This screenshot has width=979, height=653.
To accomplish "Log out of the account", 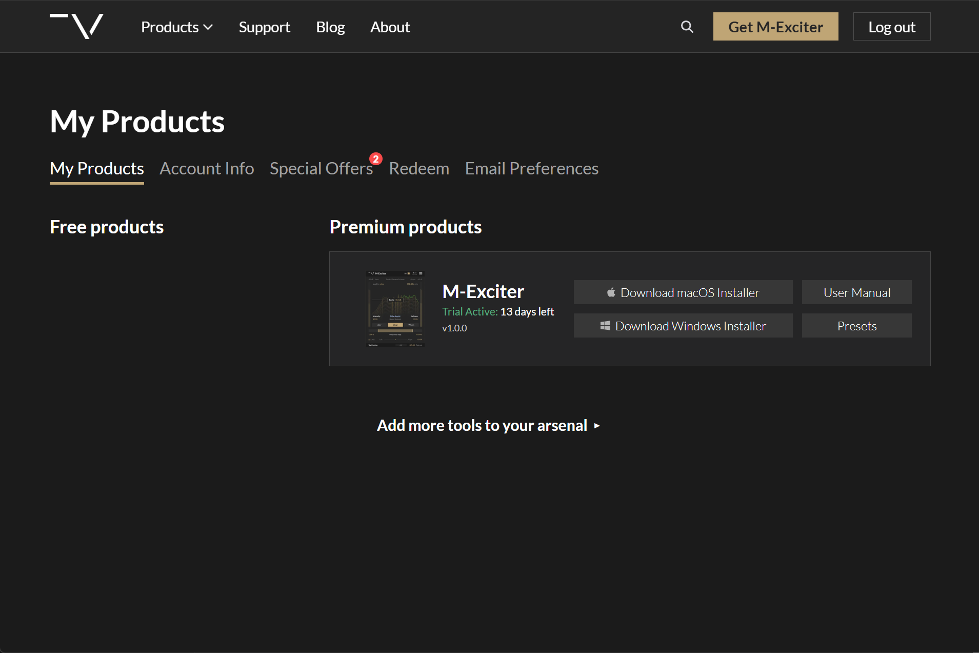I will [891, 27].
